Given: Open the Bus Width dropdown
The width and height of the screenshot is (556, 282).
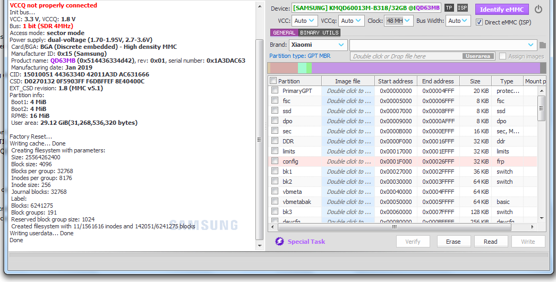Looking at the screenshot, I should click(458, 21).
